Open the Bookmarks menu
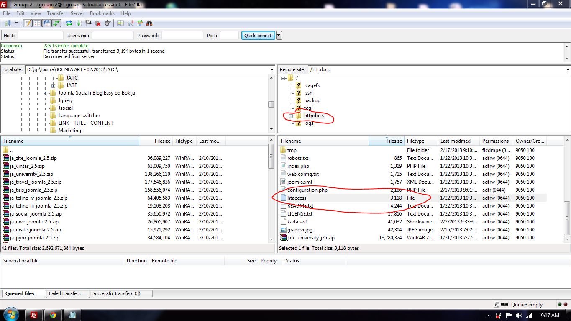This screenshot has width=571, height=321. [102, 13]
